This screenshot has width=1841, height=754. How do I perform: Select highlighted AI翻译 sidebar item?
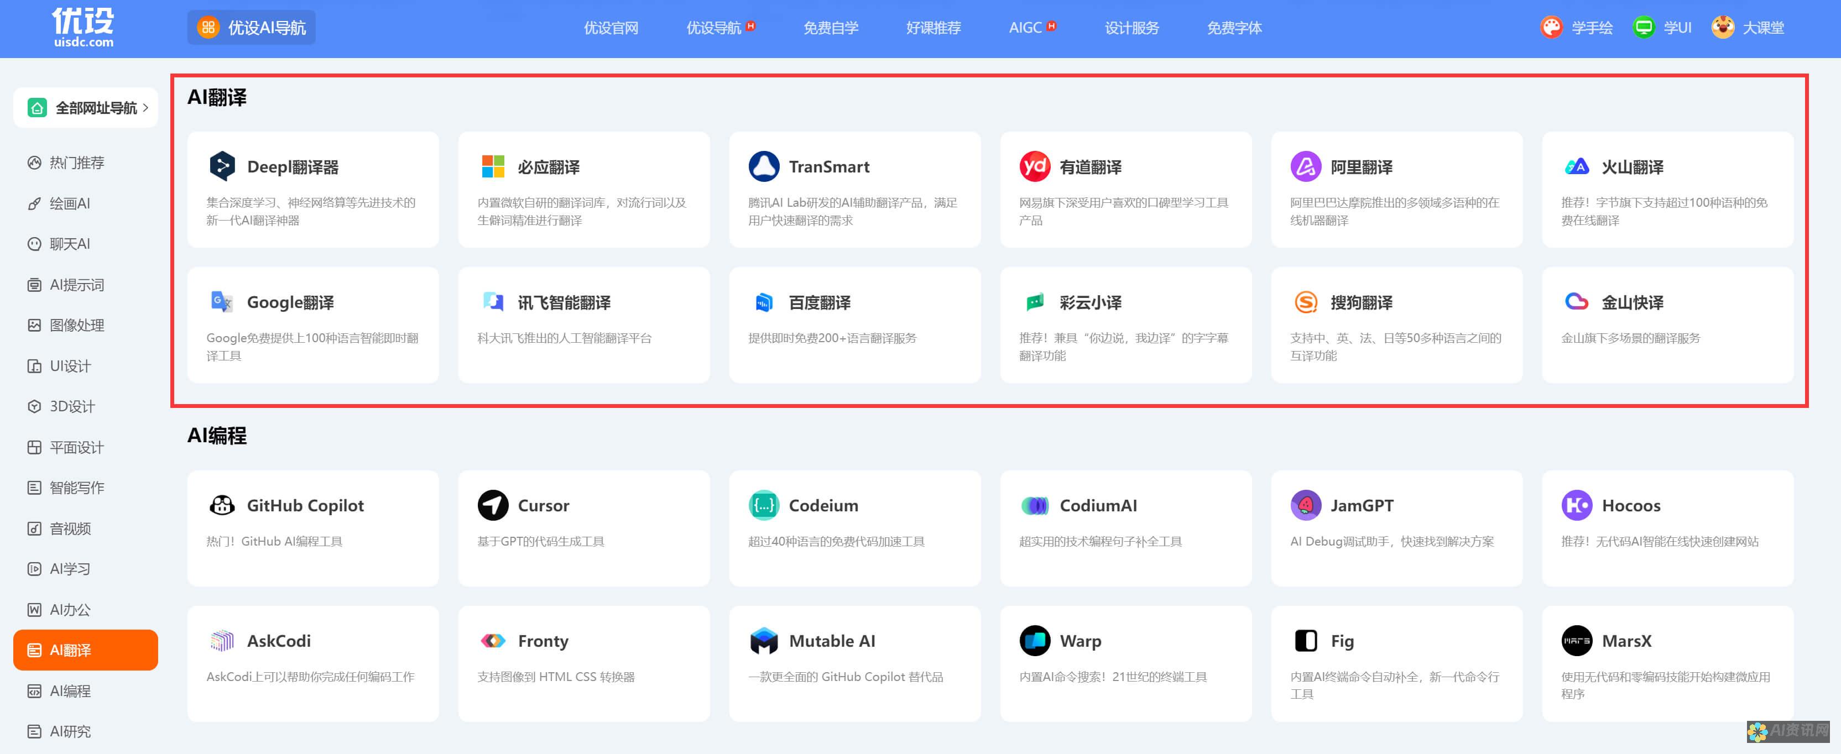(86, 650)
